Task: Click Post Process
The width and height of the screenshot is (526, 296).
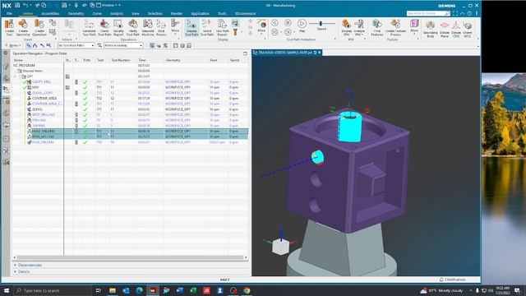Action: 161,27
